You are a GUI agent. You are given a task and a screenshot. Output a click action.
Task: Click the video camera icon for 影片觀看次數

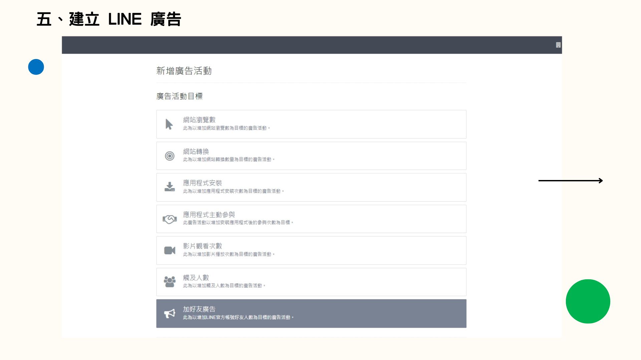point(170,250)
